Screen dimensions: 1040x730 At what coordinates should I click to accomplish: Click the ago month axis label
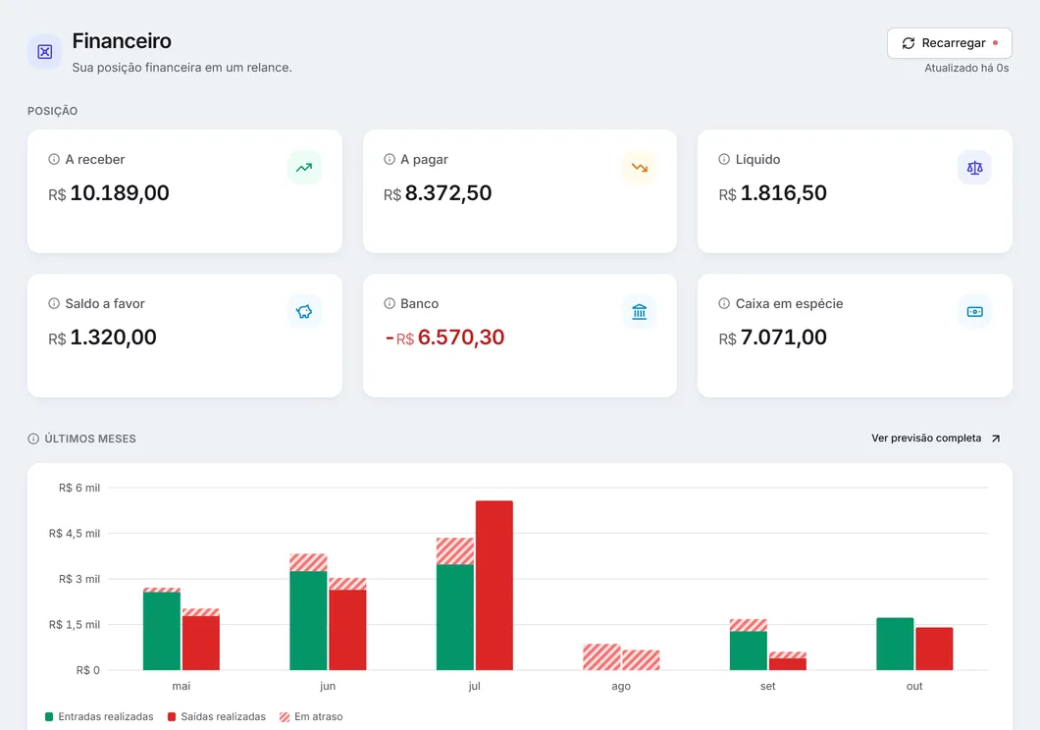tap(621, 686)
